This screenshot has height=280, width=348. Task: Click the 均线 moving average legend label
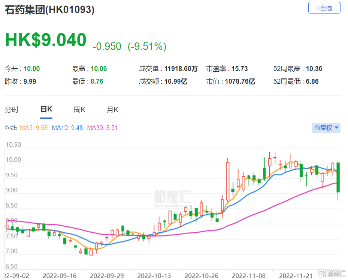(10, 128)
